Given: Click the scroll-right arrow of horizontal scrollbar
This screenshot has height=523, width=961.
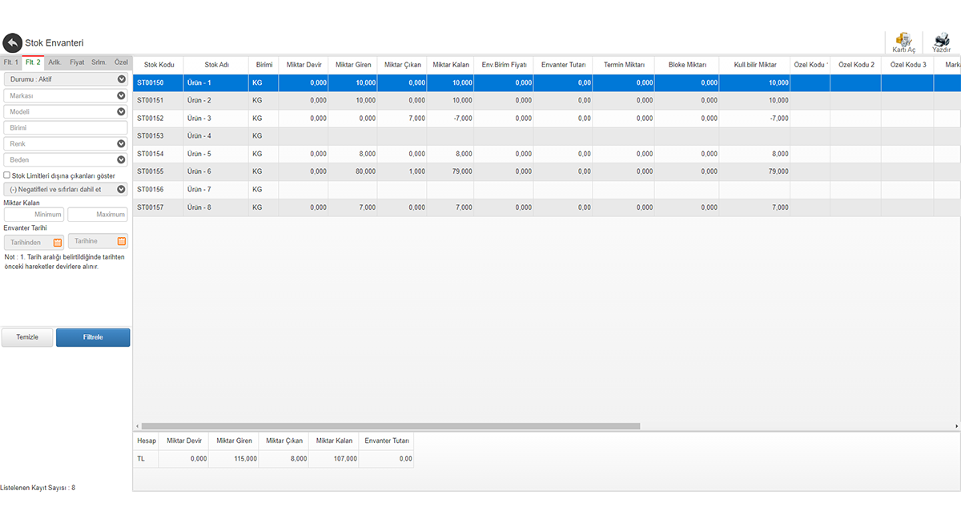Looking at the screenshot, I should click(x=957, y=426).
